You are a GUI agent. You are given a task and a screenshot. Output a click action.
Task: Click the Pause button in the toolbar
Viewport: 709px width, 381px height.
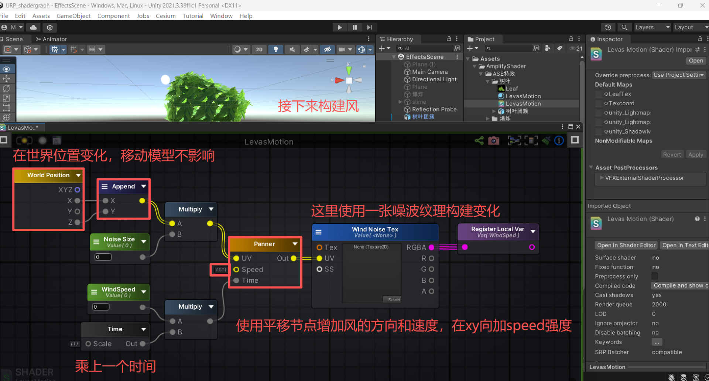(354, 27)
